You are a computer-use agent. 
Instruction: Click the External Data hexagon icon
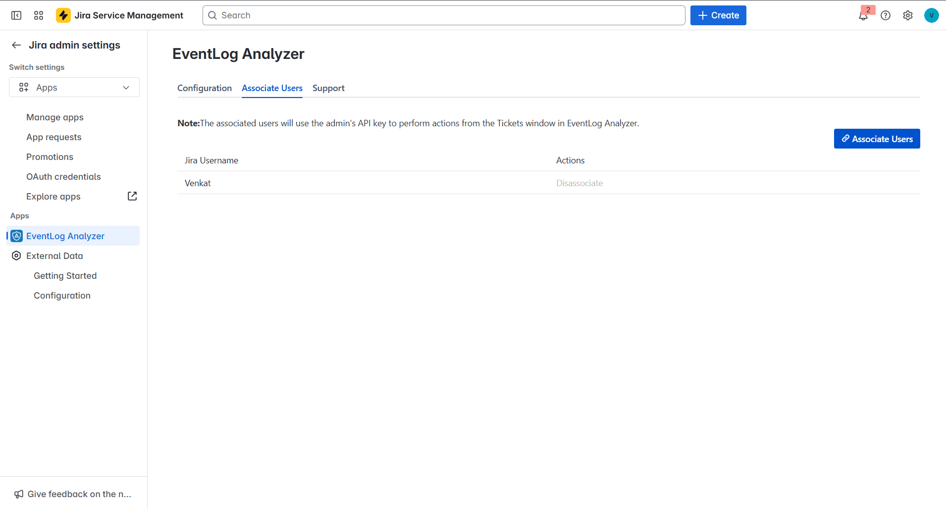pyautogui.click(x=16, y=255)
